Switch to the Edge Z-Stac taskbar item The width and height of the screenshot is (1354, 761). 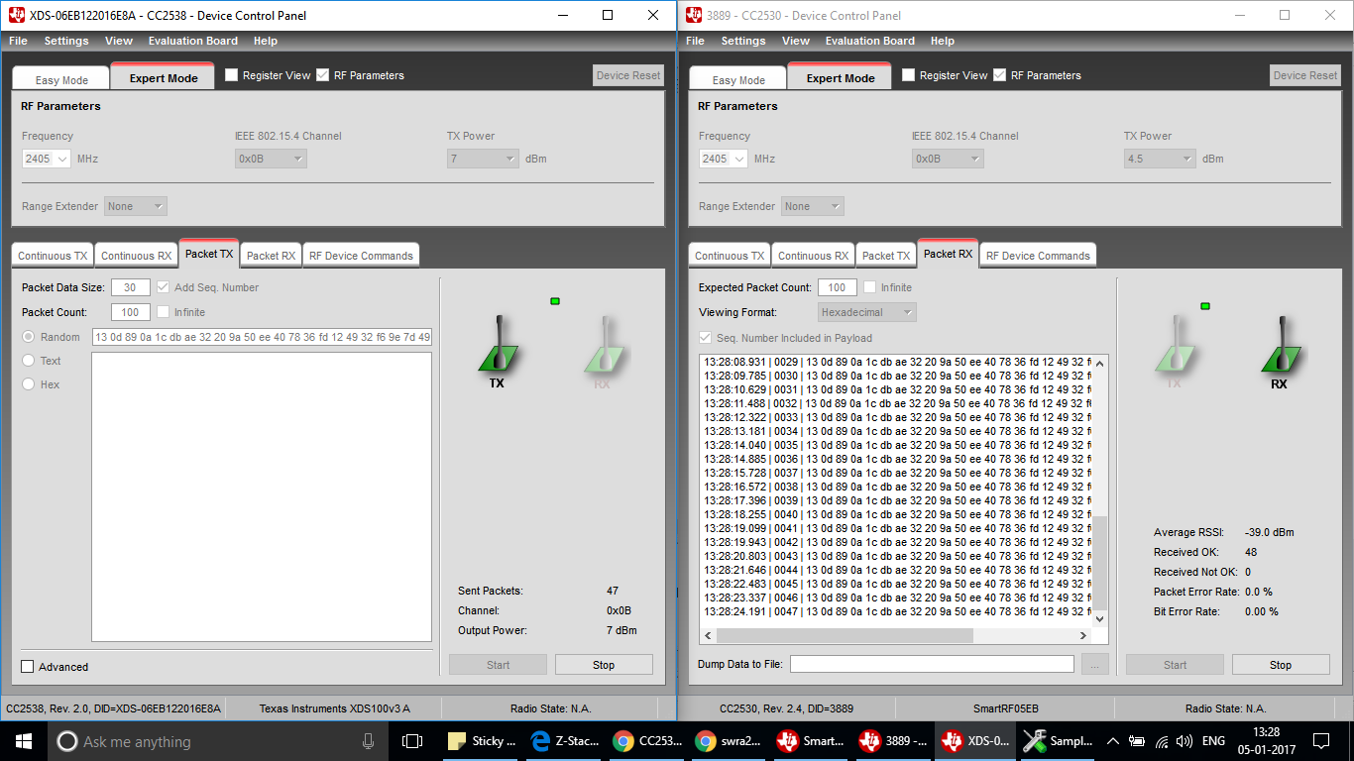tap(564, 741)
